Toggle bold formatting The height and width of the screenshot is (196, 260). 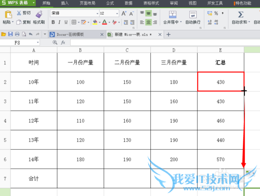[x=53, y=22]
